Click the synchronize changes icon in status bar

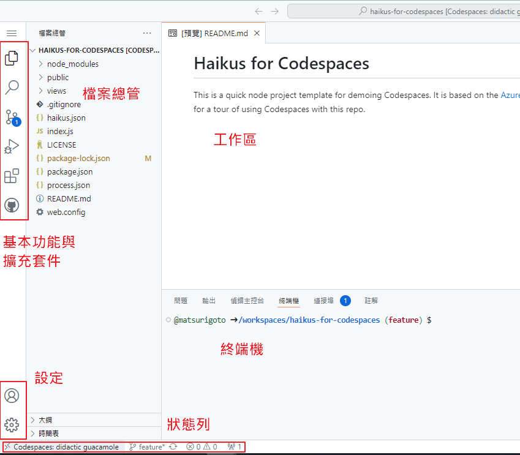[x=173, y=446]
